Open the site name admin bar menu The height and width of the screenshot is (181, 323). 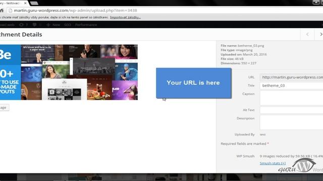(x=7, y=25)
